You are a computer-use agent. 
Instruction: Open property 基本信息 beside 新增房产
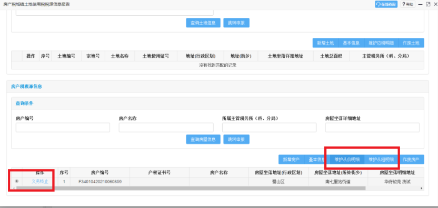point(317,160)
